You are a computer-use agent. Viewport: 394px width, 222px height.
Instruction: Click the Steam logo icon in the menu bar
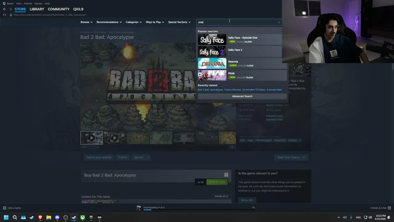point(4,3)
